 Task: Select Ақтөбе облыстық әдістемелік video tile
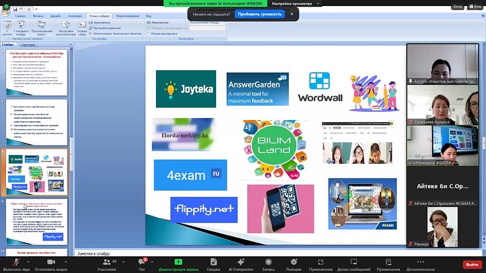443,64
